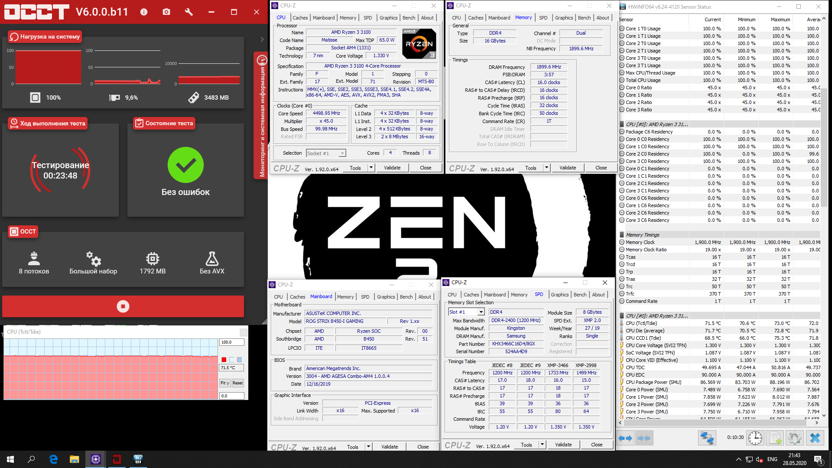Click HWiNFO network computers icon
Image resolution: width=832 pixels, height=468 pixels.
tap(707, 438)
